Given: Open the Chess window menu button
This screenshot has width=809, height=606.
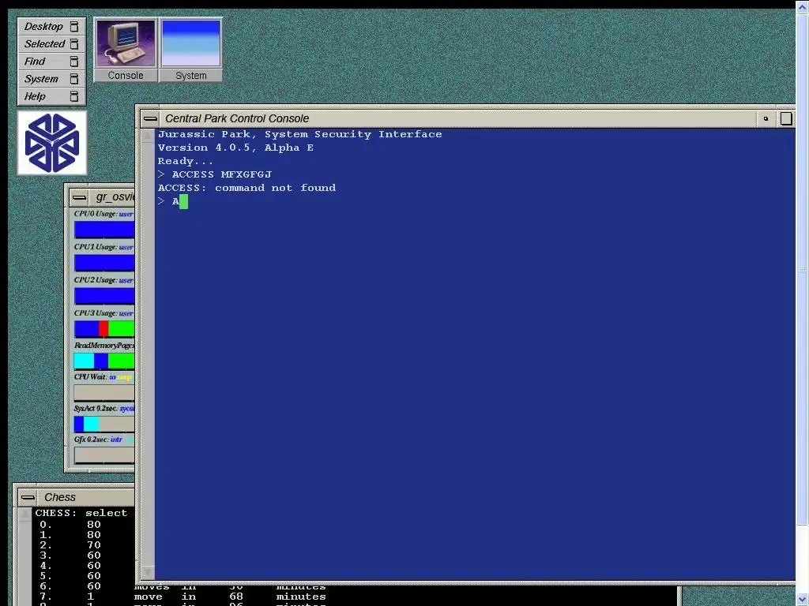Looking at the screenshot, I should click(28, 497).
